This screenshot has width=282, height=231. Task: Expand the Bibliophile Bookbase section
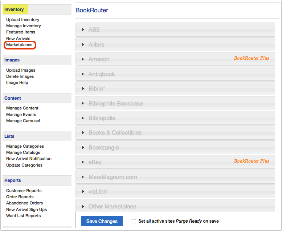(x=175, y=103)
